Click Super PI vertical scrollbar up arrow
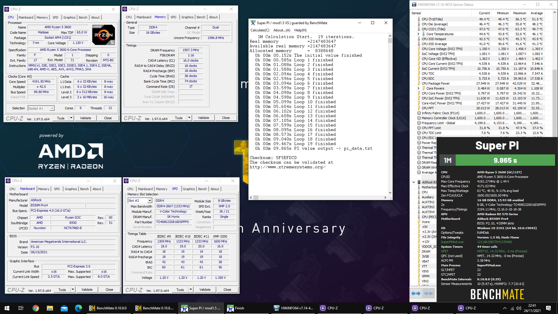 pos(390,36)
